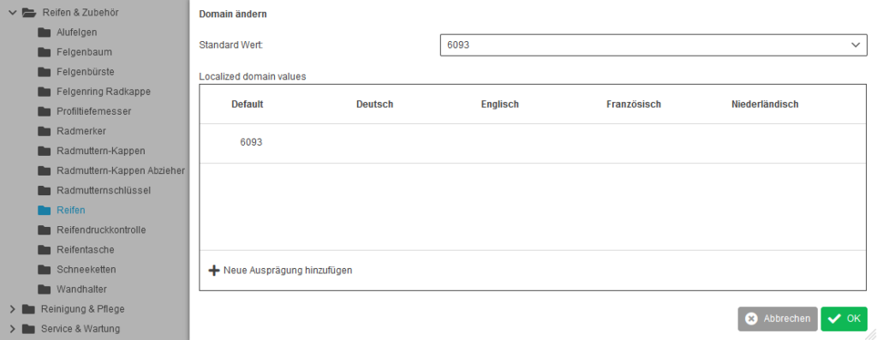
Task: Select the Deutsch column header
Action: point(375,104)
